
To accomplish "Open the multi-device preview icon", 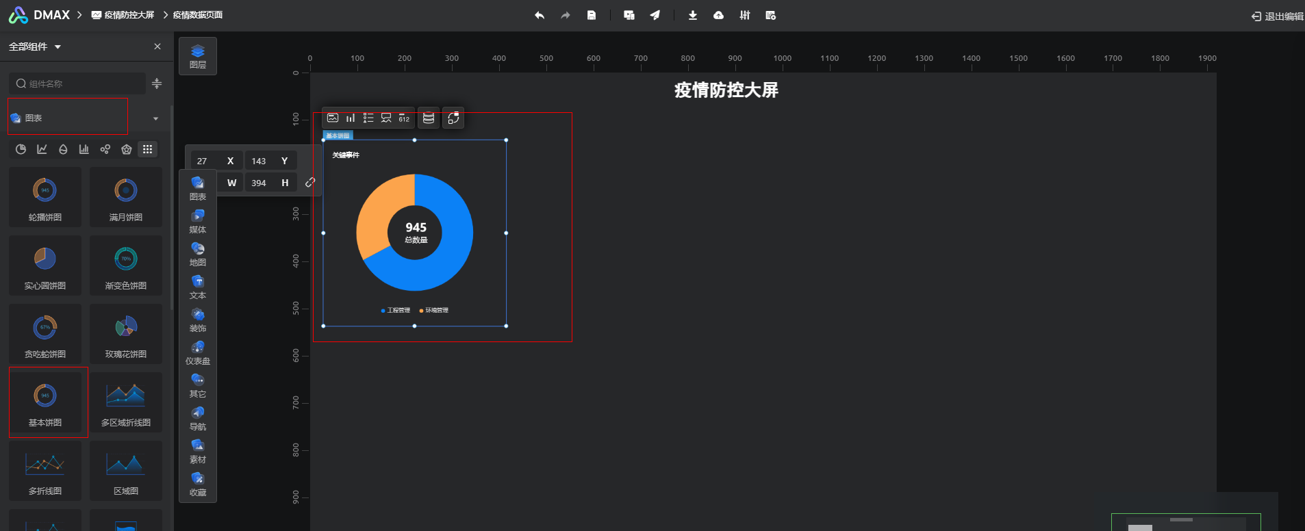I will (629, 15).
